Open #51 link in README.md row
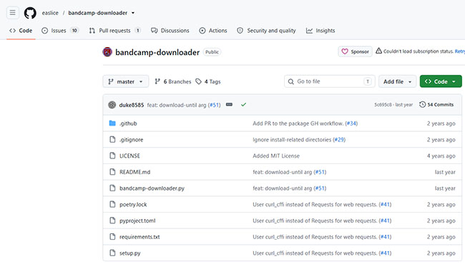 click(x=320, y=172)
